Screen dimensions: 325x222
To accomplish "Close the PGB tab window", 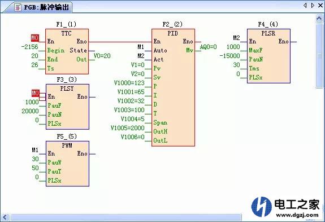I will (x=320, y=6).
